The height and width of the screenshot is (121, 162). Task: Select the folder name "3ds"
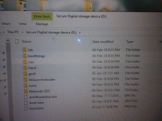pyautogui.click(x=30, y=50)
